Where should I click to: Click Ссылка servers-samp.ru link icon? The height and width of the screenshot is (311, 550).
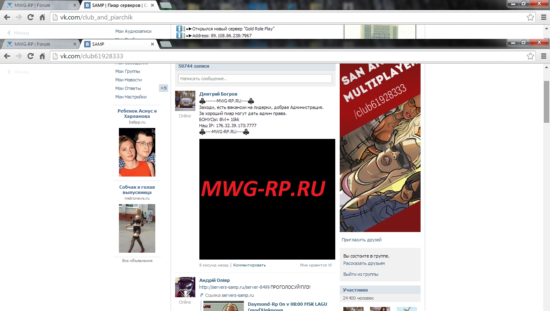tap(201, 295)
